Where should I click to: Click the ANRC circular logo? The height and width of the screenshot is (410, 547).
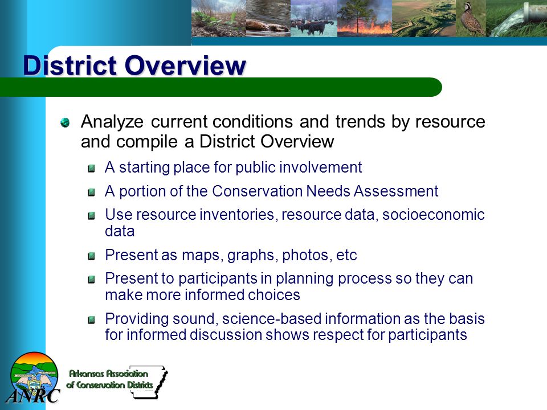click(34, 378)
